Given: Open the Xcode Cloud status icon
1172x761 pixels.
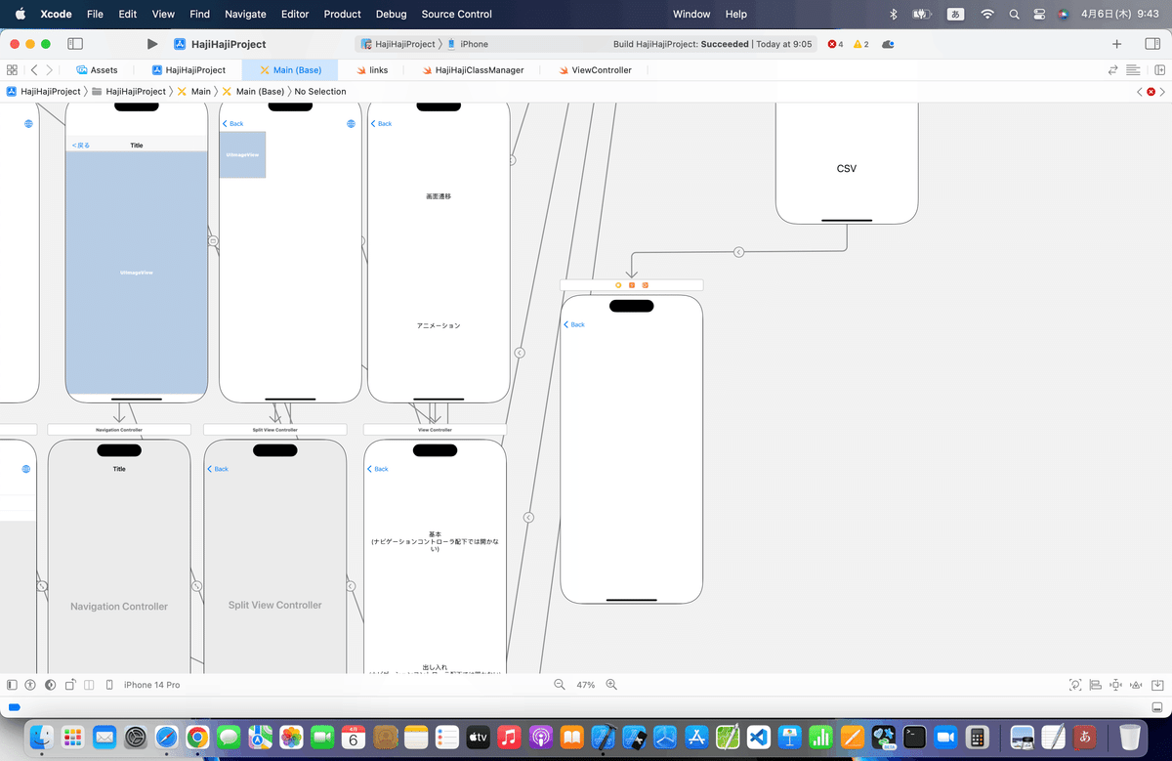Looking at the screenshot, I should 887,44.
